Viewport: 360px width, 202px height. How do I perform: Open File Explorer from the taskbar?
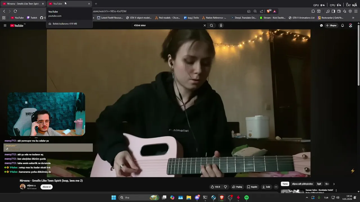point(189,198)
